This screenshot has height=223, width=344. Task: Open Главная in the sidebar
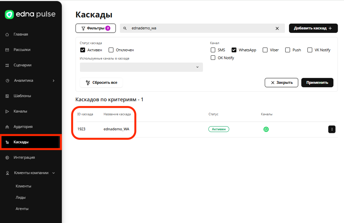[x=20, y=34]
